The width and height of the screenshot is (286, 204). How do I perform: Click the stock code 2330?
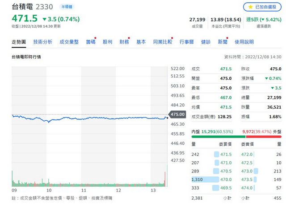[44, 7]
